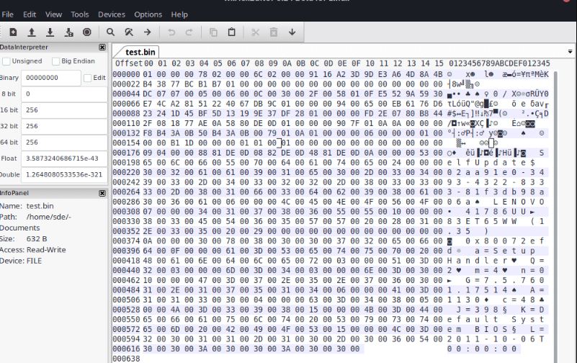Click the 16 bit value field
577x363 pixels.
64,110
